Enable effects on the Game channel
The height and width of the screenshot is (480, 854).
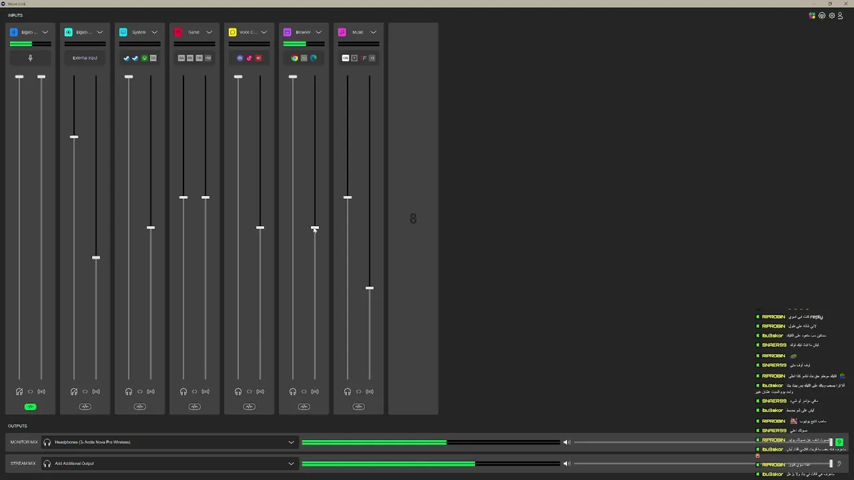tap(194, 407)
